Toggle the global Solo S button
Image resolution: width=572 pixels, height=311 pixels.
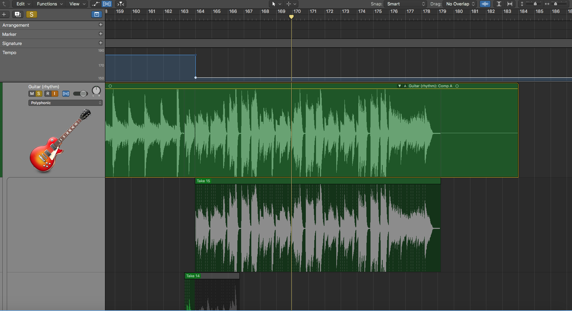pyautogui.click(x=31, y=14)
